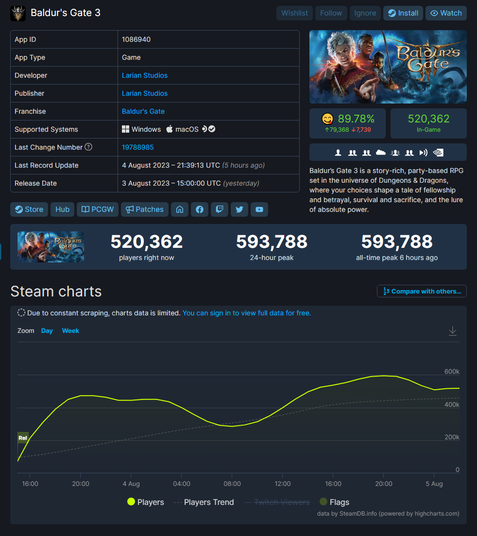Open the Twitter profile icon button
The width and height of the screenshot is (477, 536).
[x=239, y=209]
